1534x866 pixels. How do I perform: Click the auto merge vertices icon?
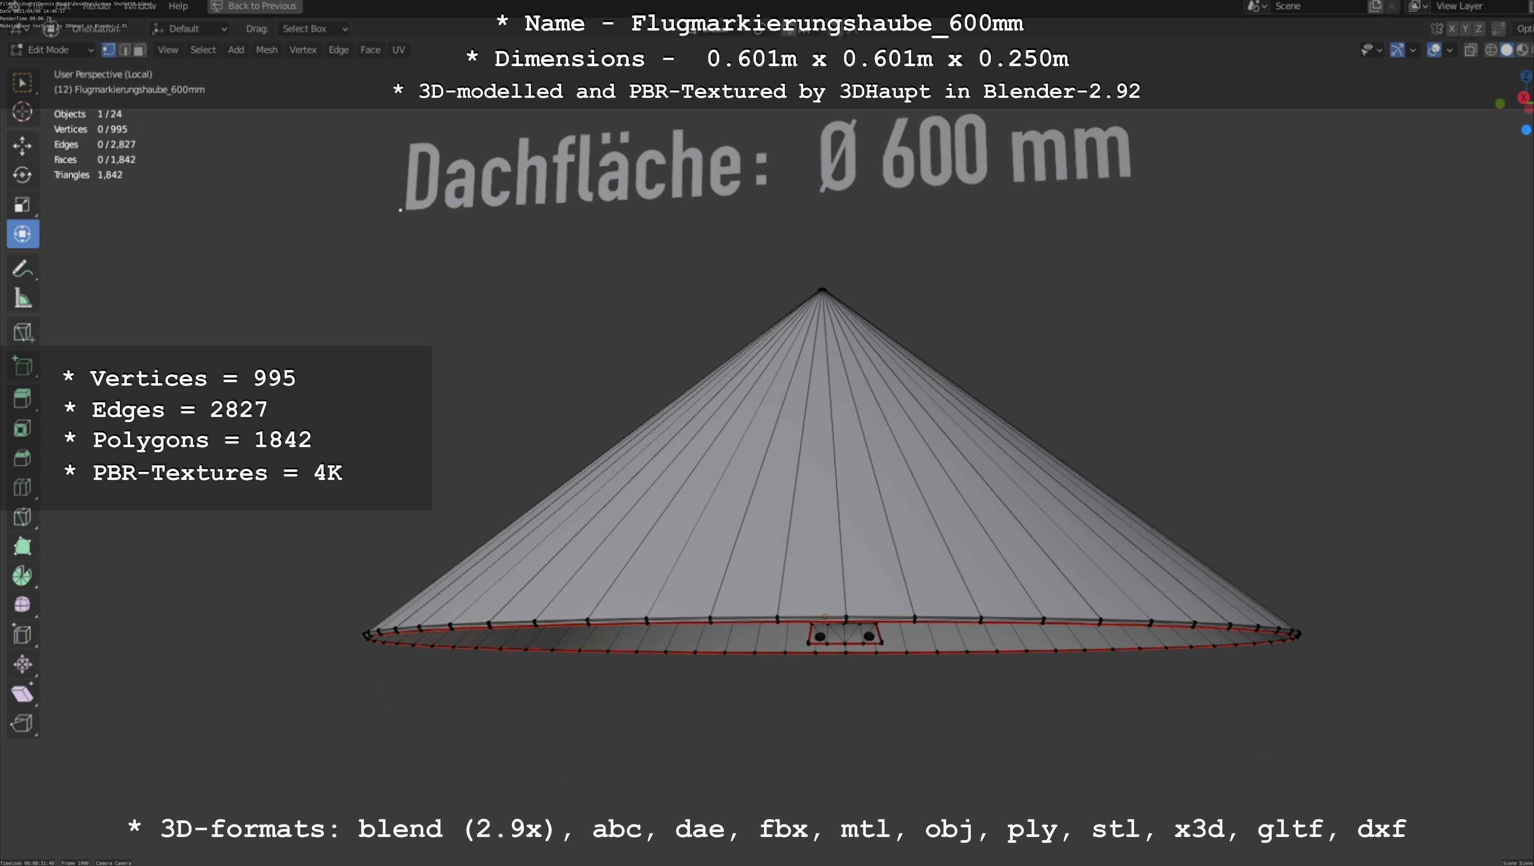1499,29
